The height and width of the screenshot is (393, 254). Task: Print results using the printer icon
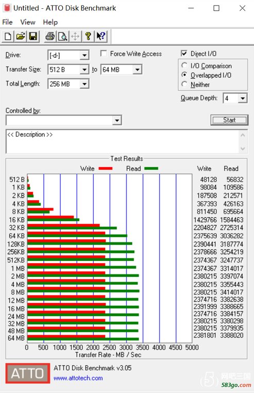point(50,37)
